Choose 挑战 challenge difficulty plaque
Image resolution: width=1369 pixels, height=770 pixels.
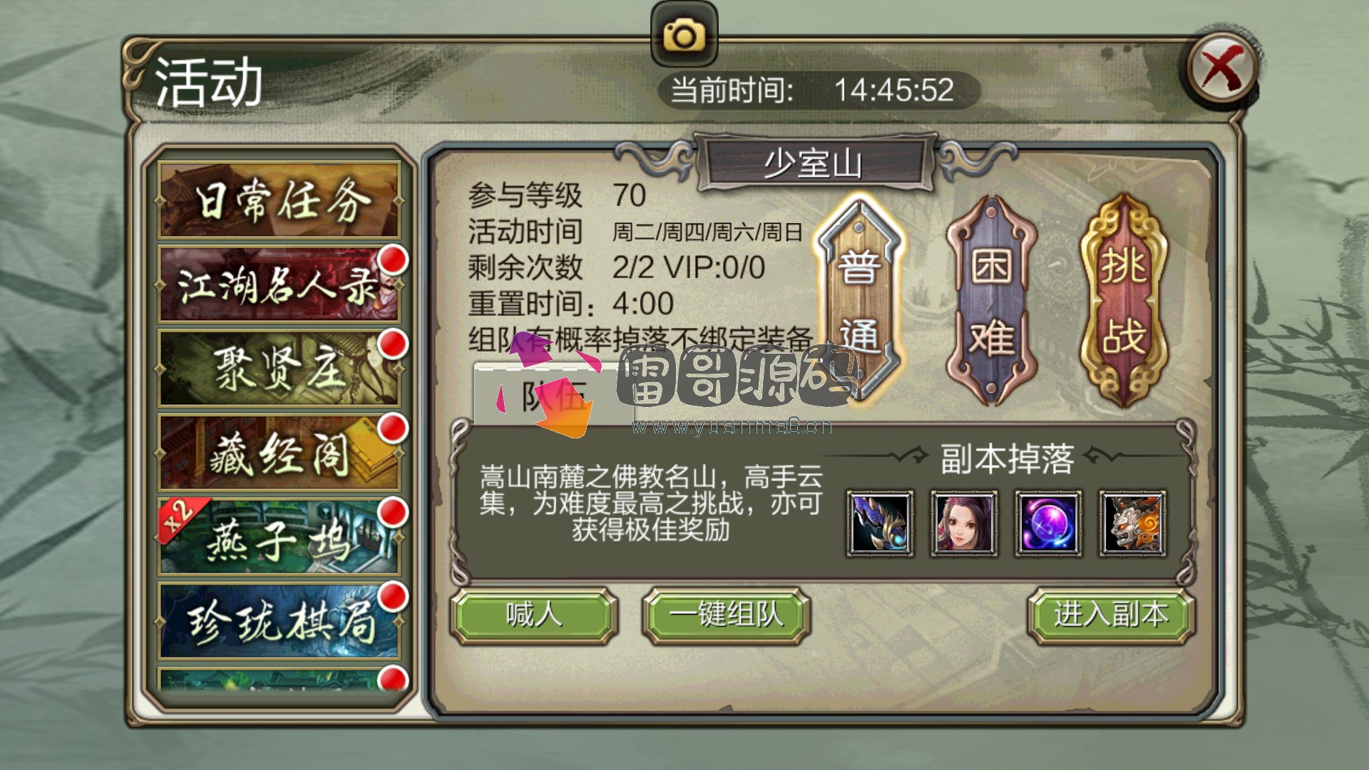[1124, 299]
